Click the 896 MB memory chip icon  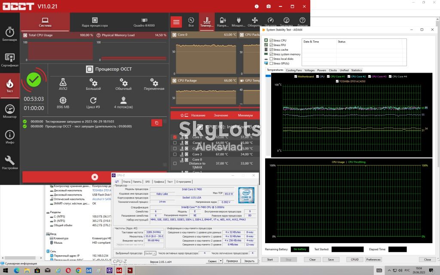(x=63, y=103)
